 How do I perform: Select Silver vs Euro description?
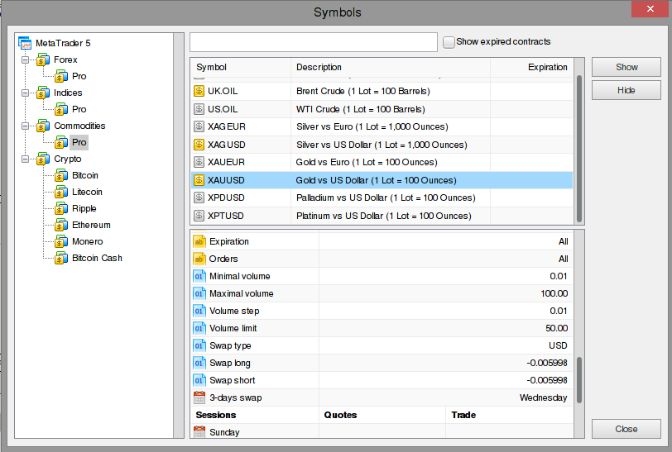pos(372,126)
